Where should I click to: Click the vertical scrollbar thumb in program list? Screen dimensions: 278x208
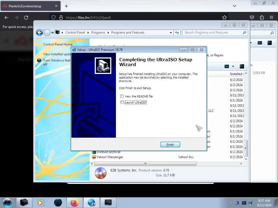pyautogui.click(x=246, y=148)
